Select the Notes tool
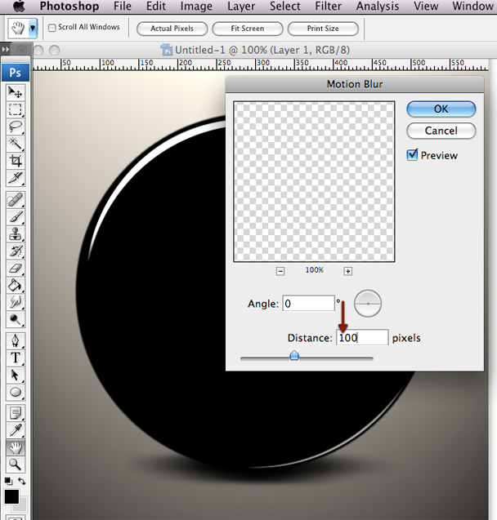The height and width of the screenshot is (520, 497). 15,413
